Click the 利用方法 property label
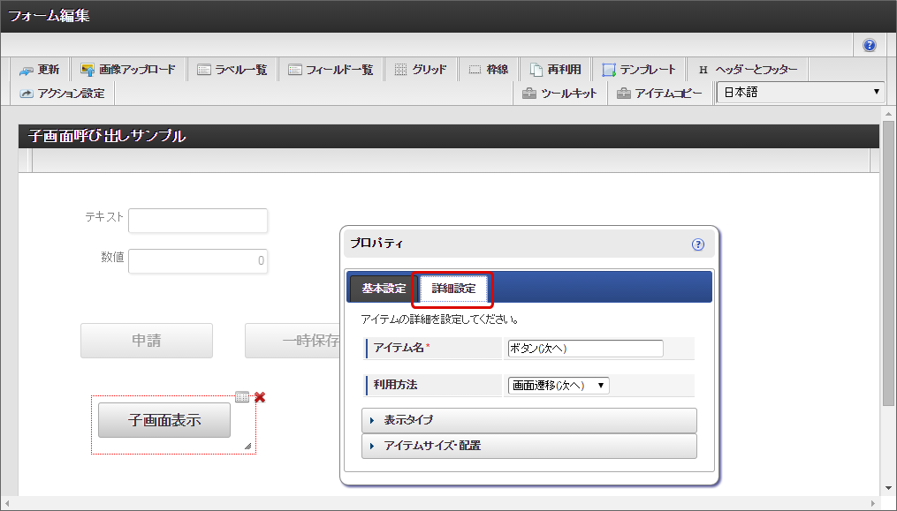The width and height of the screenshot is (897, 511). click(x=395, y=385)
